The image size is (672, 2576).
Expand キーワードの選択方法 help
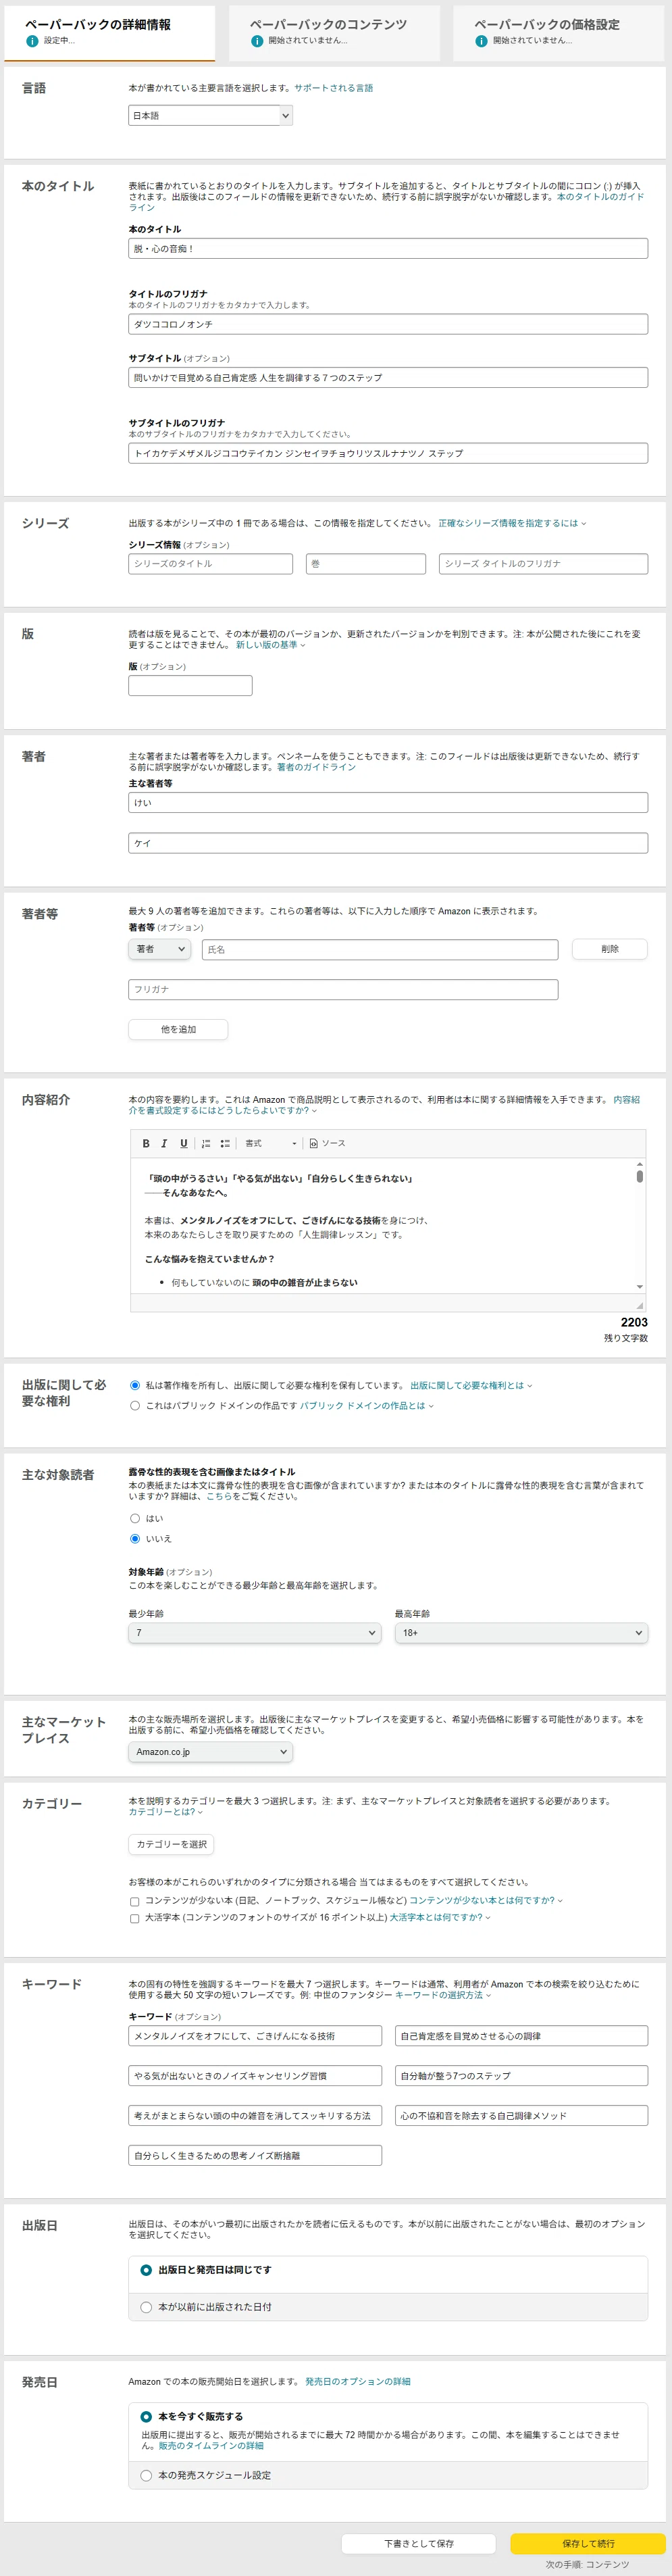pyautogui.click(x=443, y=1995)
